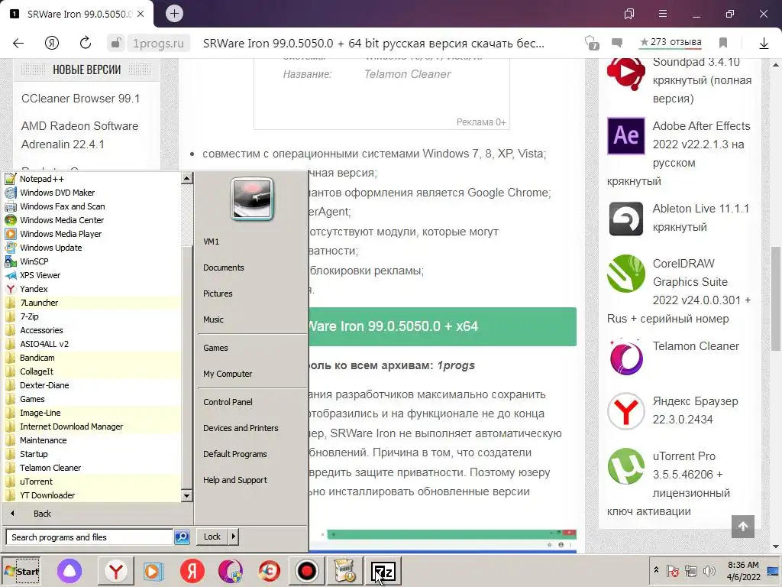Click the browser address bar text

tap(373, 44)
